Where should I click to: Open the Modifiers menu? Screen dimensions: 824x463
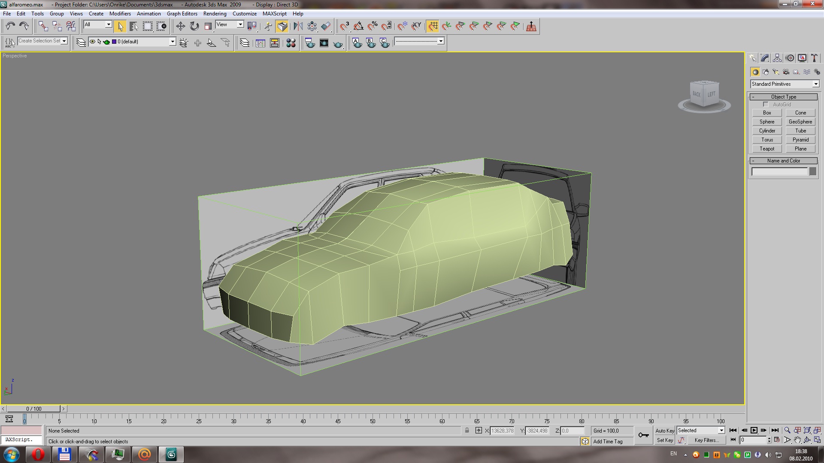point(120,14)
